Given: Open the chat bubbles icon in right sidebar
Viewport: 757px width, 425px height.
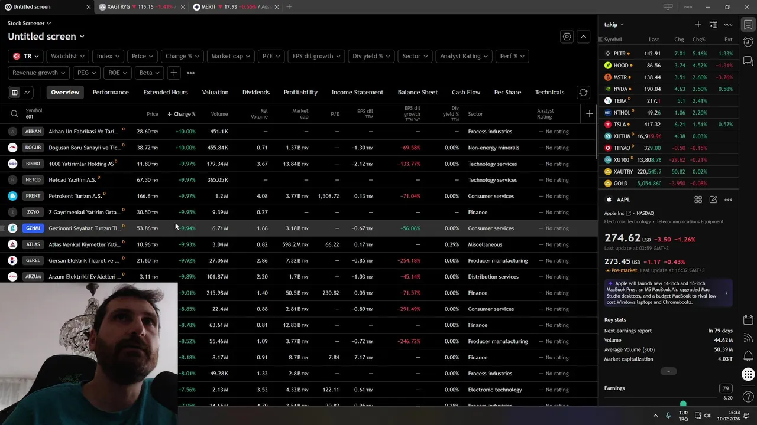Looking at the screenshot, I should tap(748, 61).
